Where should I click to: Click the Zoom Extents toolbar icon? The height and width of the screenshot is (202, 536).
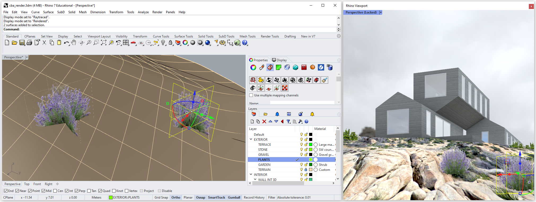pyautogui.click(x=104, y=43)
